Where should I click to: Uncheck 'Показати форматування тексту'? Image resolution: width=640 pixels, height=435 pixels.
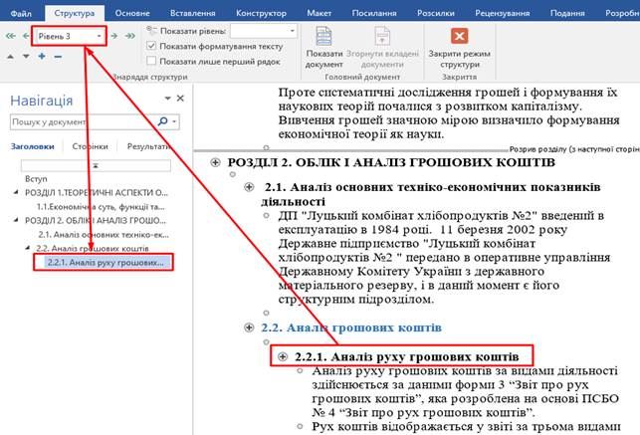tap(151, 46)
